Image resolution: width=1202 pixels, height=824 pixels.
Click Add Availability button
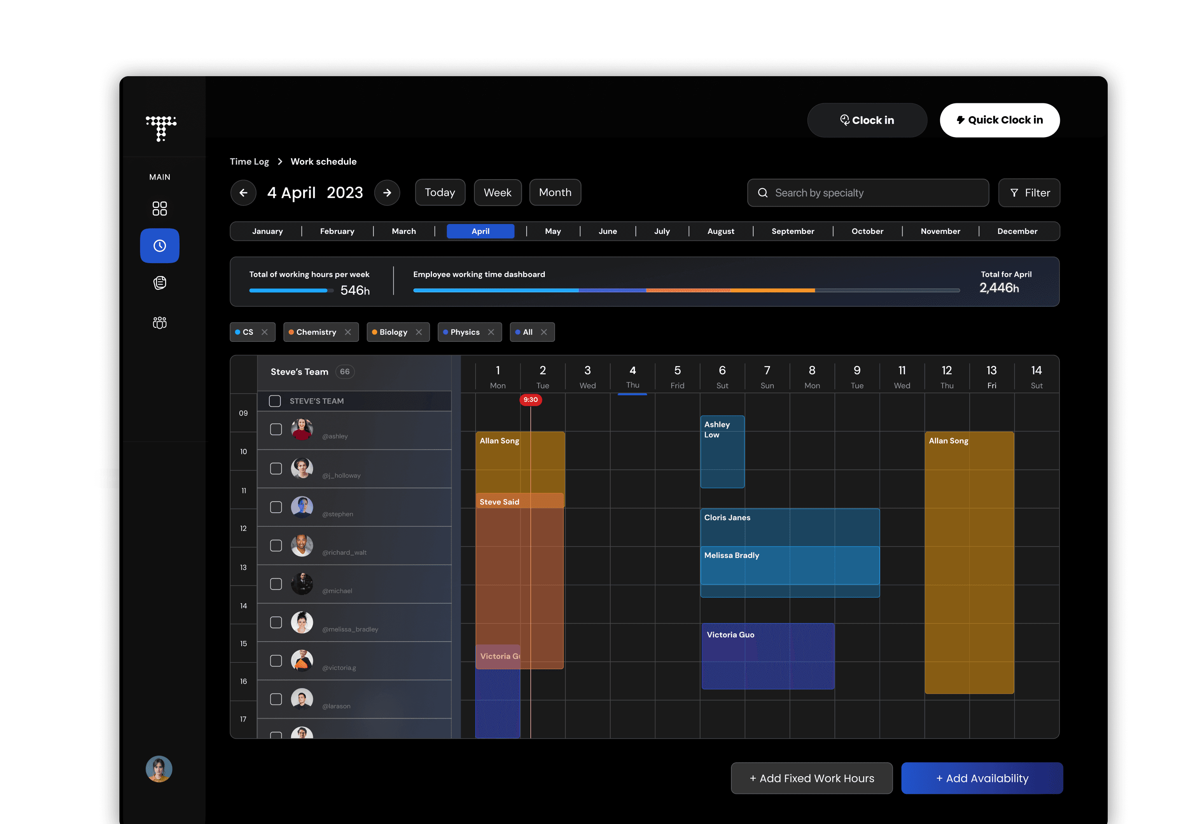[x=982, y=778]
